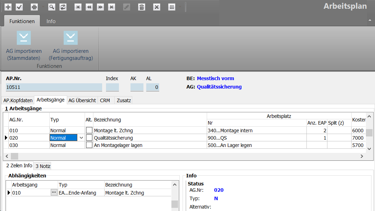Go to next record icon
Image resolution: width=375 pixels, height=211 pixels.
[x=100, y=7]
